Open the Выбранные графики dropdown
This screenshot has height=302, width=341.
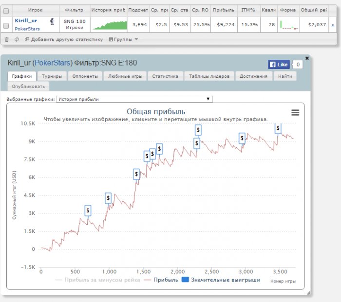tap(134, 99)
